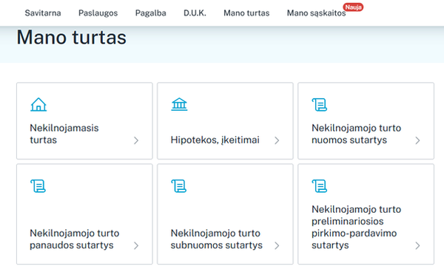
Task: Open Nekilnojamojo turto nuomos sutartys label
Action: (x=357, y=134)
